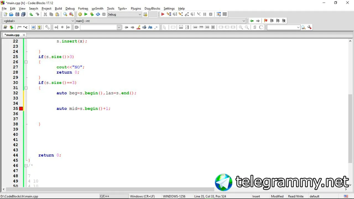354x199 pixels.
Task: Open the build target dialog icon beside Debug
Action: click(x=145, y=14)
